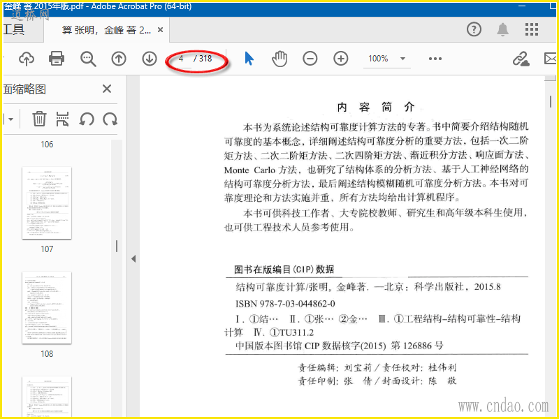Click the Monte Carlo text in paragraph
The width and height of the screenshot is (559, 419).
click(249, 170)
